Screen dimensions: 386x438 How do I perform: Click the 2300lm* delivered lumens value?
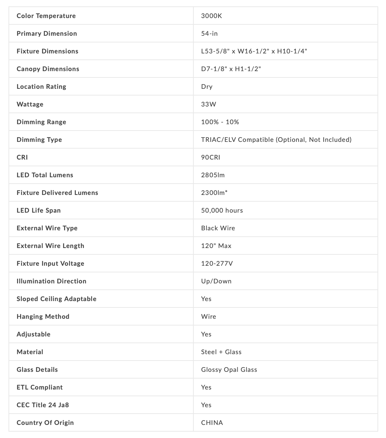(x=214, y=193)
